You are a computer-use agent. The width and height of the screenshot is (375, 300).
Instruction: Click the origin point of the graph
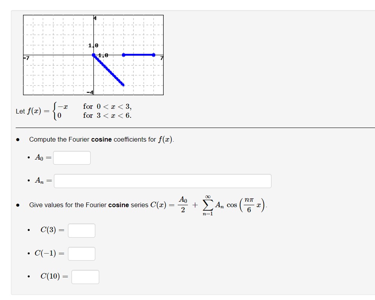coord(94,55)
